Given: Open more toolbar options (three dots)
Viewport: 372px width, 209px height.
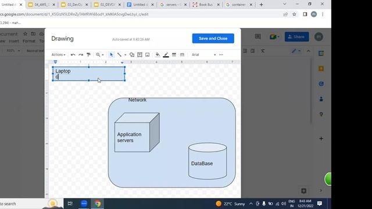Looking at the screenshot, I should 221,55.
